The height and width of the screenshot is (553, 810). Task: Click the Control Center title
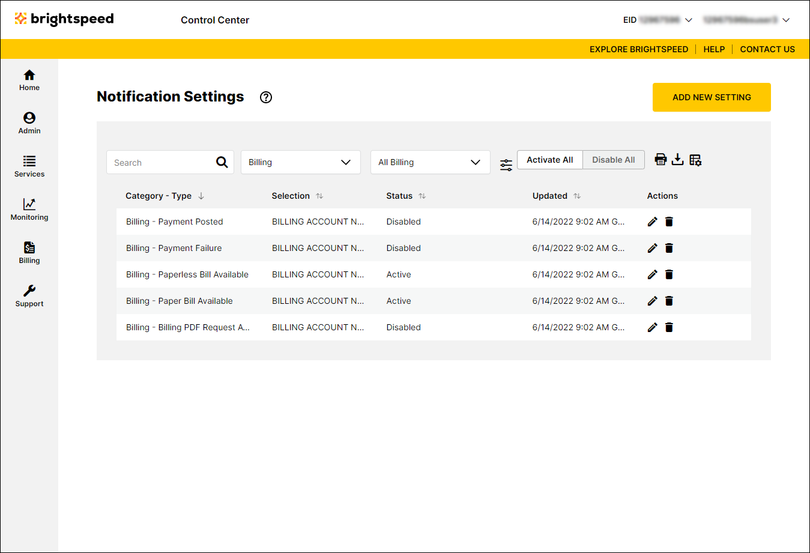(x=215, y=20)
